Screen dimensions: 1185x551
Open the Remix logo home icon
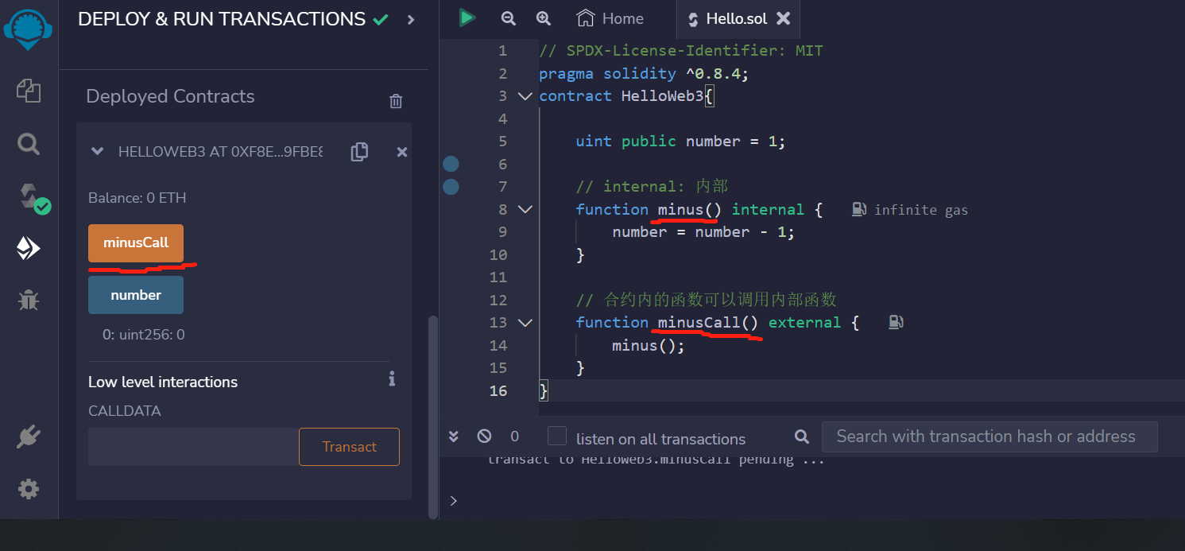click(x=29, y=29)
